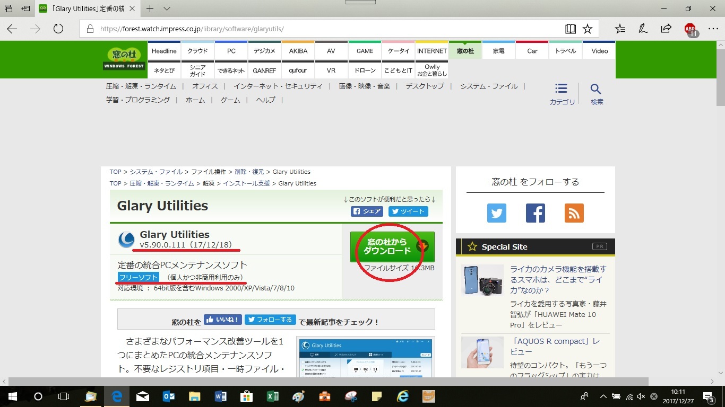The height and width of the screenshot is (407, 725).
Task: Open Task View on the taskbar
Action: (x=63, y=396)
